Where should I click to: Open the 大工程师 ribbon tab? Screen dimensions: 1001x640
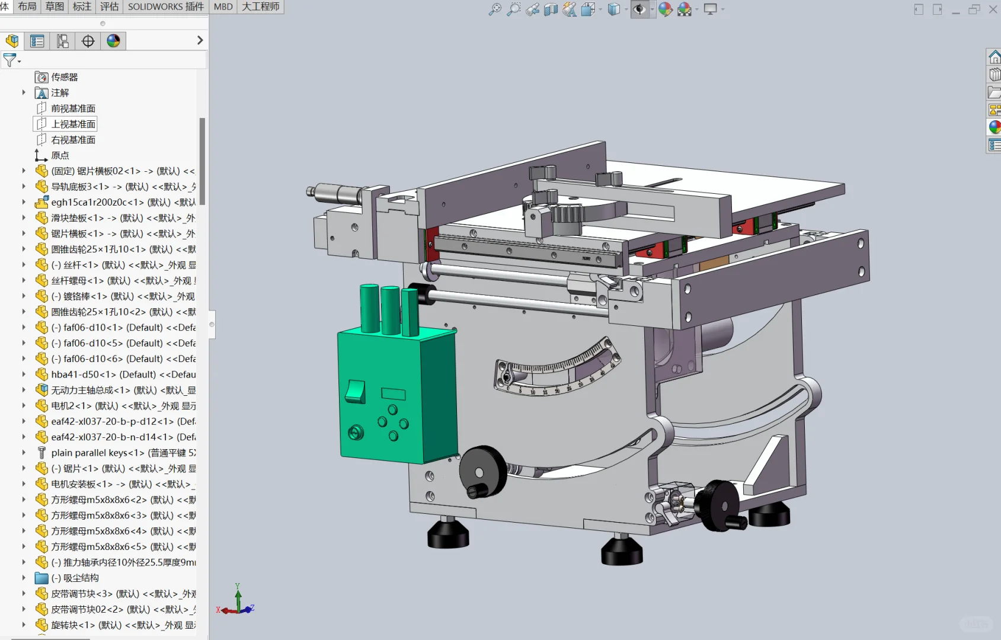click(x=261, y=7)
